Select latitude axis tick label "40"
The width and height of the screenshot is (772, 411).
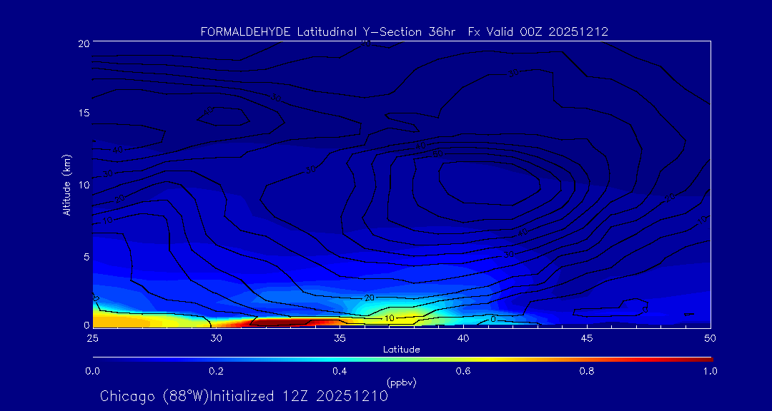(x=463, y=338)
